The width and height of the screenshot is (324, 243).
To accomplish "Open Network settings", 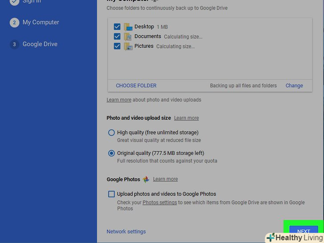I will click(126, 231).
